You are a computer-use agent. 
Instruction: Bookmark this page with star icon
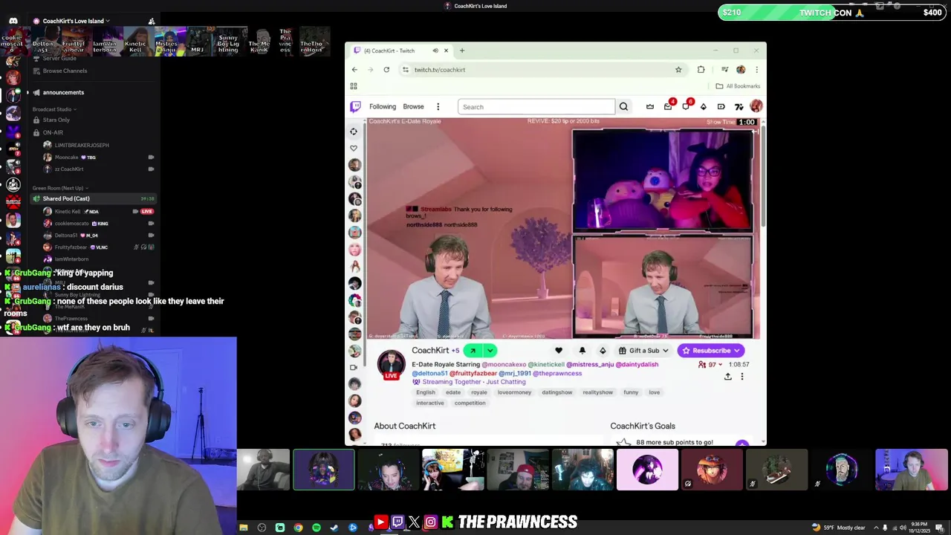pyautogui.click(x=678, y=70)
